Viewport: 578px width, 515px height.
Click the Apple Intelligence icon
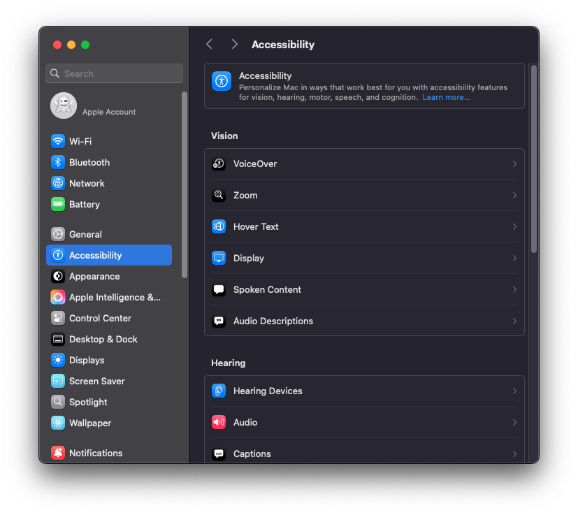pyautogui.click(x=58, y=297)
